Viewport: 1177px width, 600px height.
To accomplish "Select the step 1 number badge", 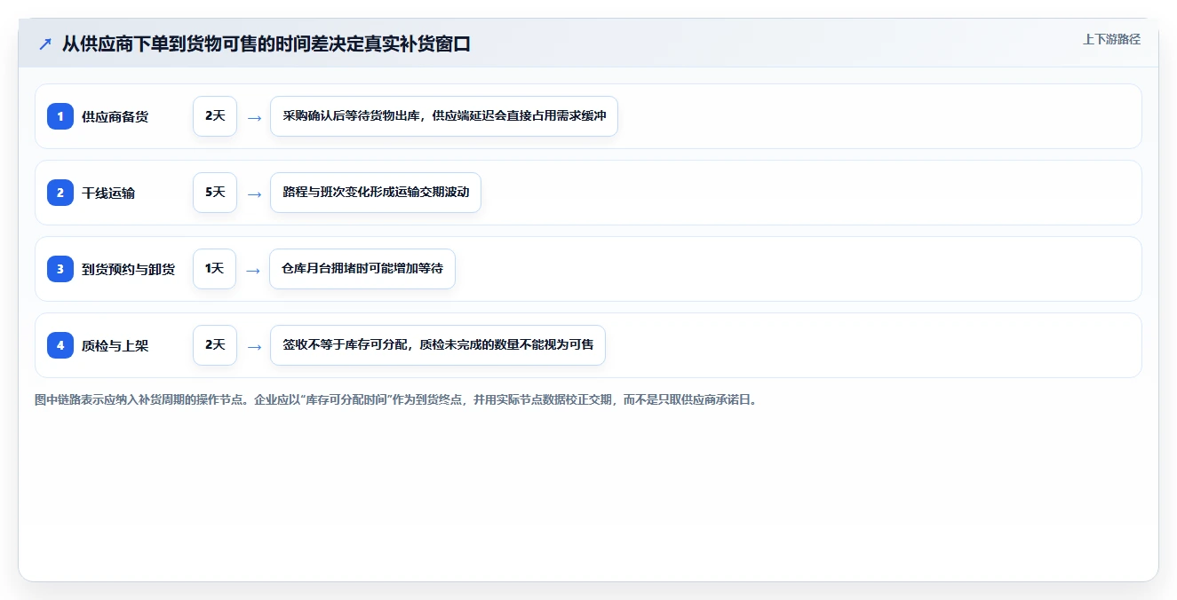I will click(60, 116).
